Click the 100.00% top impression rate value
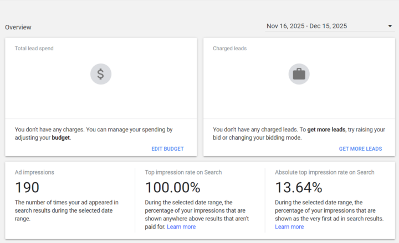 click(x=172, y=187)
